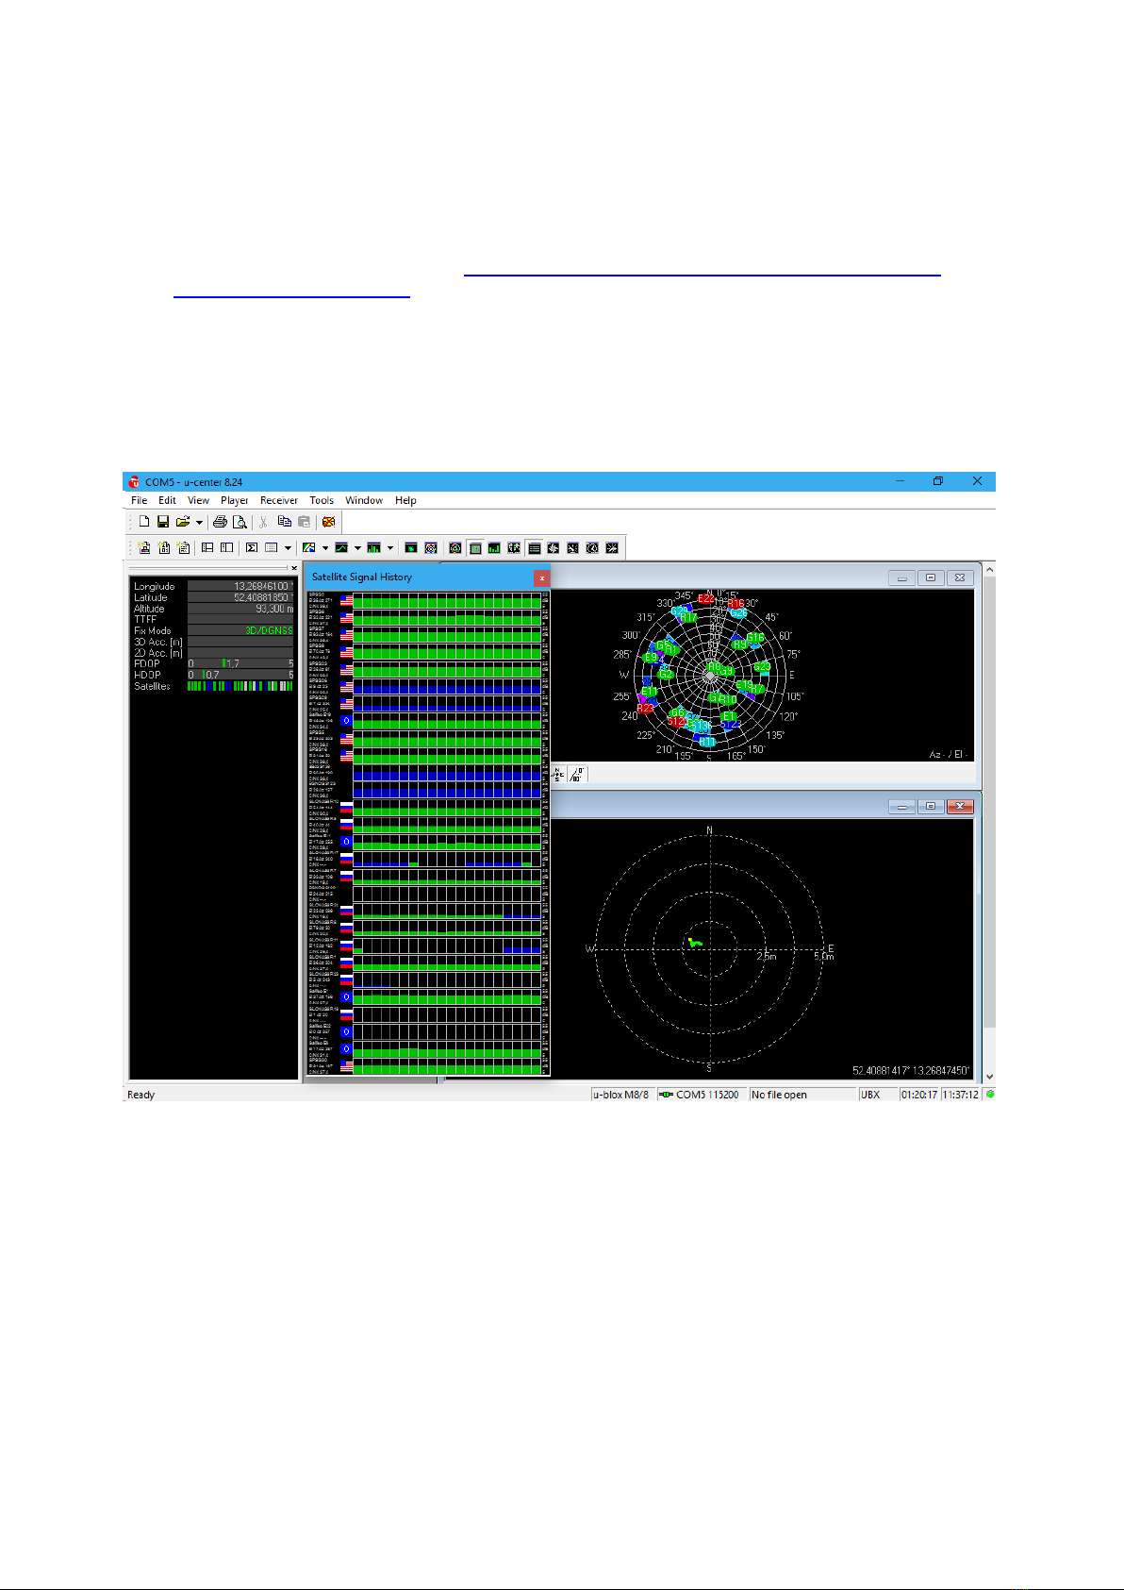Click the Print icon
1124x1590 pixels.
[x=220, y=521]
